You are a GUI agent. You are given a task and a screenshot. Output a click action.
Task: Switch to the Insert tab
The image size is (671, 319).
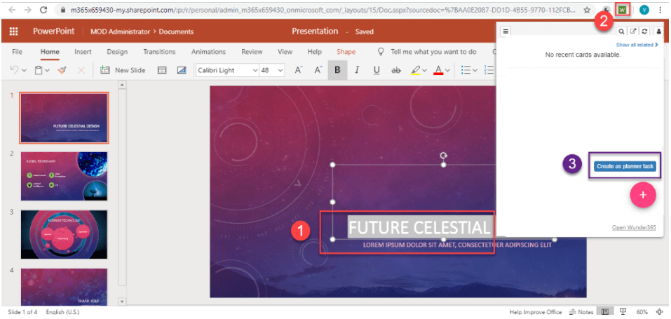pyautogui.click(x=83, y=52)
